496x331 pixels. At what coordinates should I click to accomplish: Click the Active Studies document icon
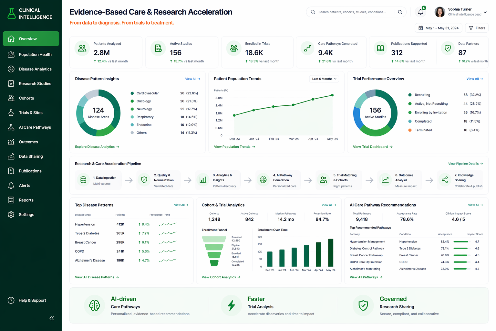158,48
